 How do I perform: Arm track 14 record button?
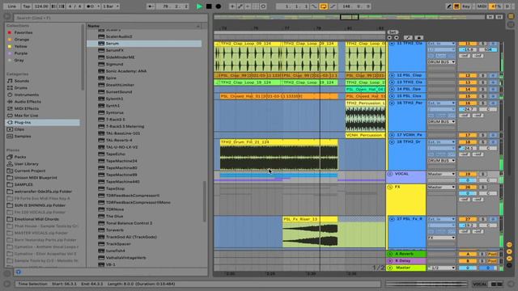pos(493,90)
